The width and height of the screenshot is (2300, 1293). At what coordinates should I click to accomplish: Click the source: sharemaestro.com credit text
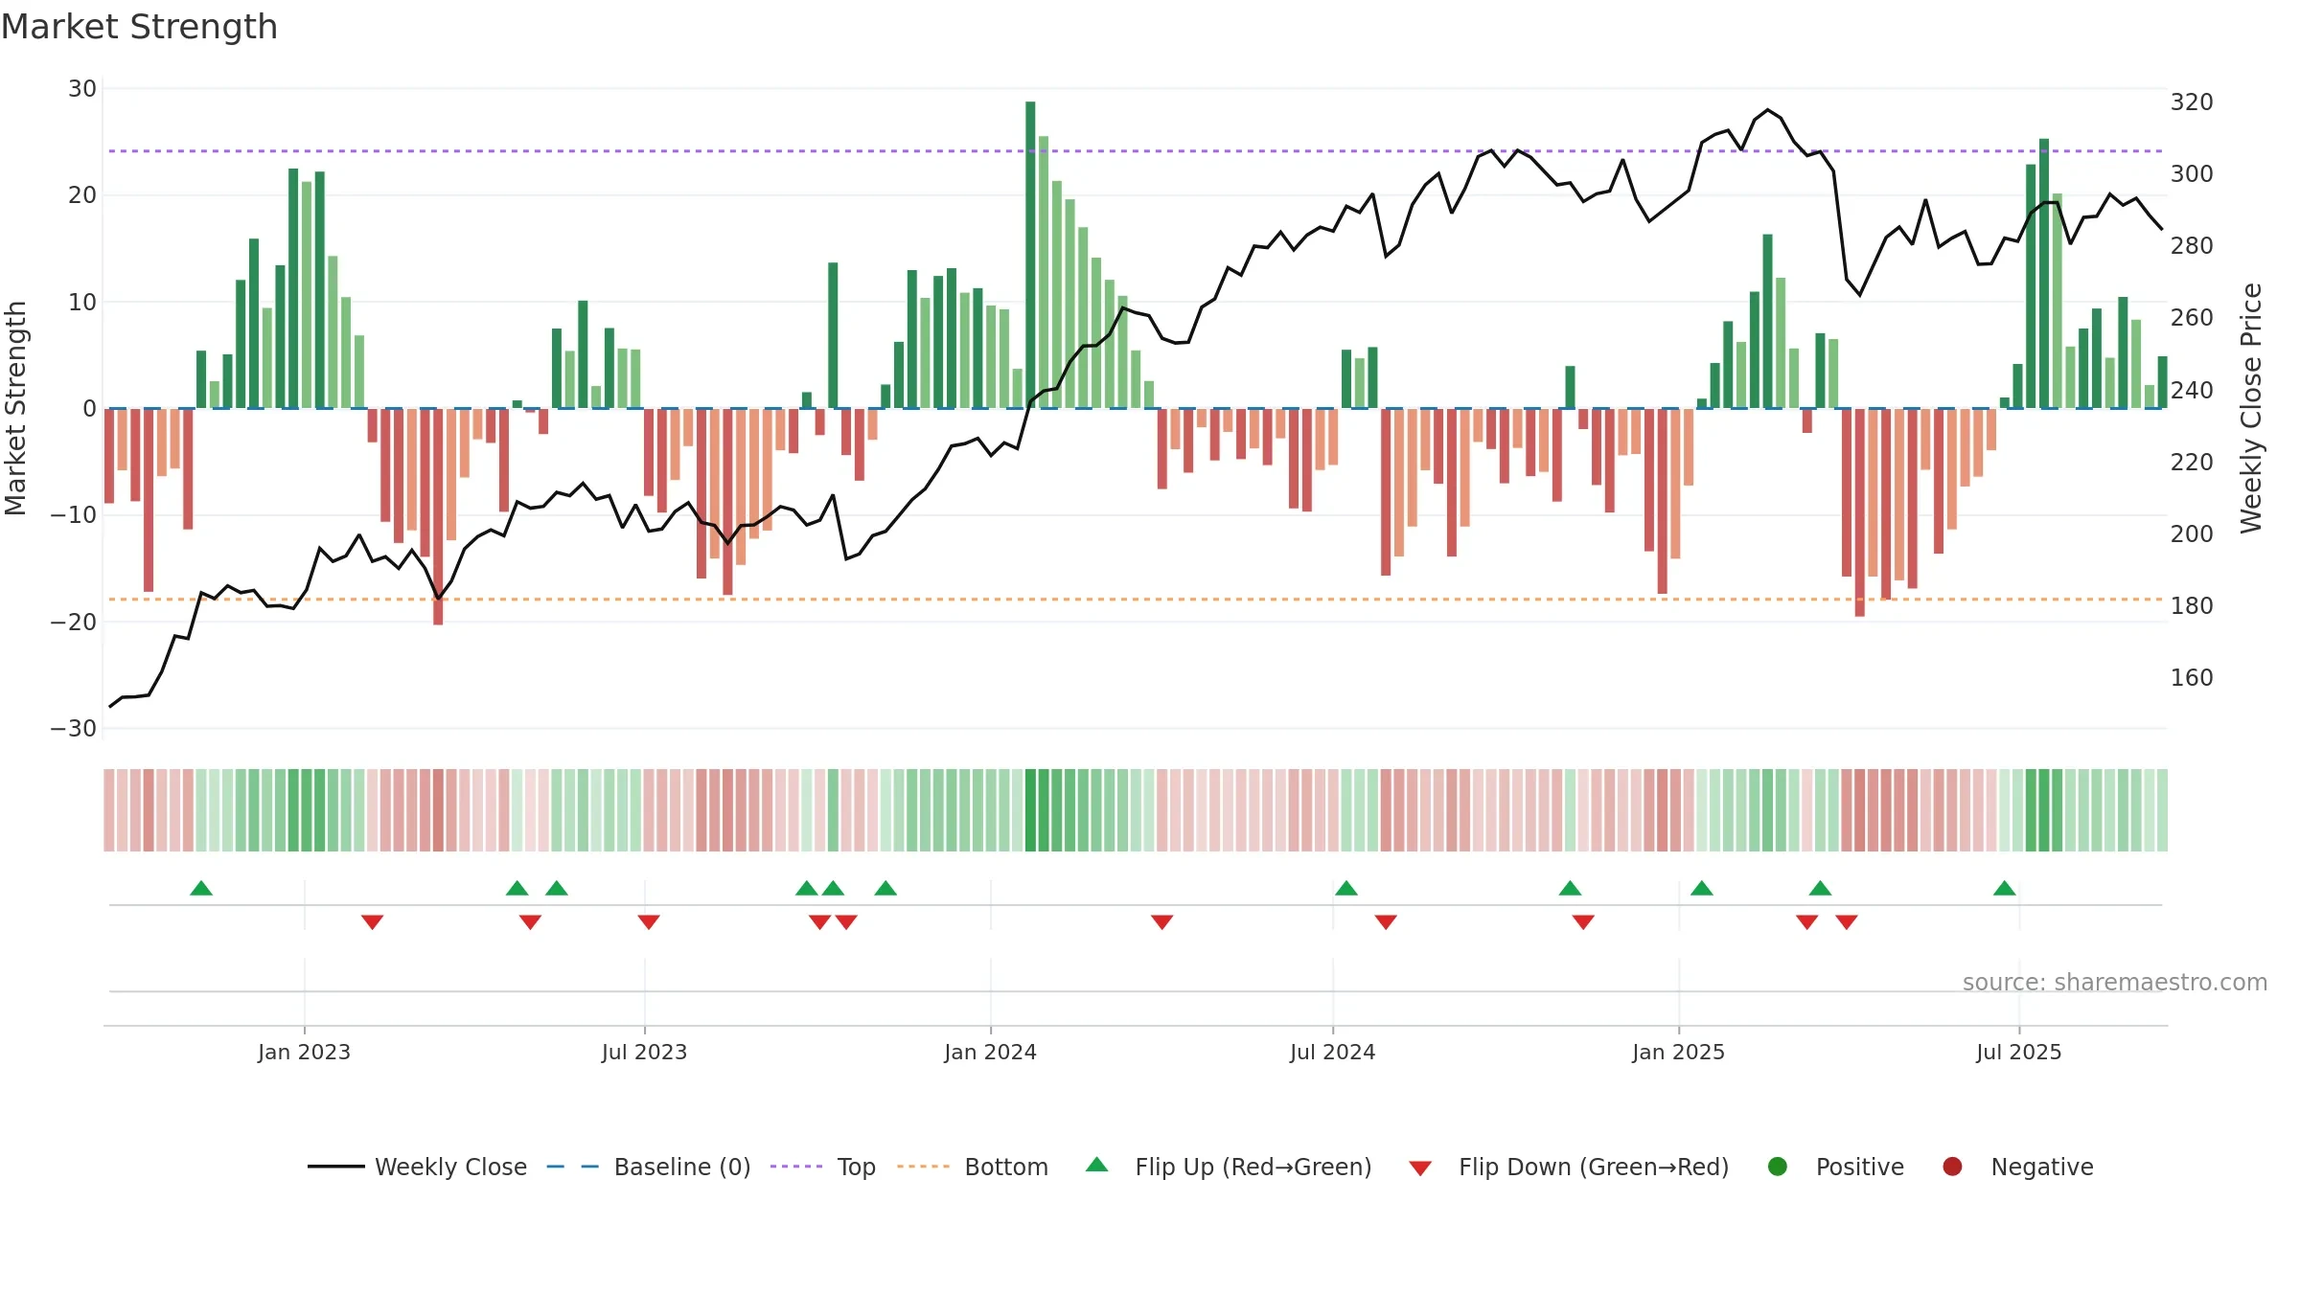(2115, 983)
